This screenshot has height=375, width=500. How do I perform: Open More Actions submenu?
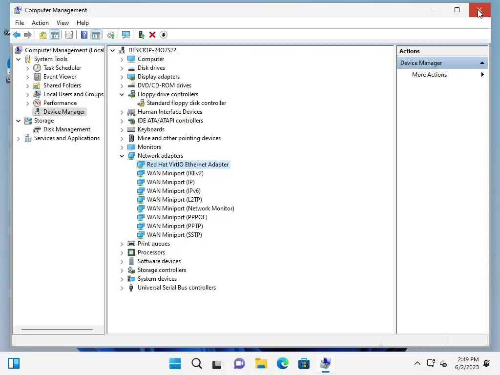pos(429,75)
